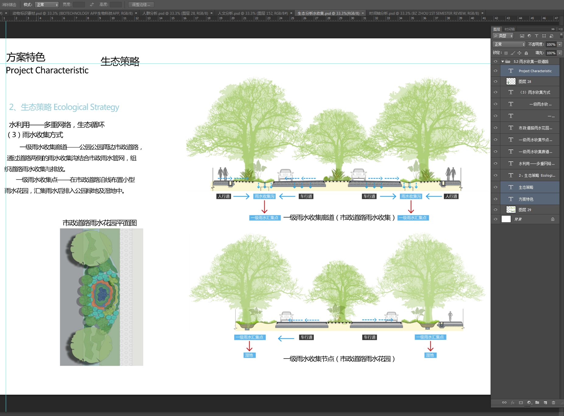Collapse the 5.3 雨水收集 group triangle
Image resolution: width=564 pixels, height=416 pixels.
point(503,62)
